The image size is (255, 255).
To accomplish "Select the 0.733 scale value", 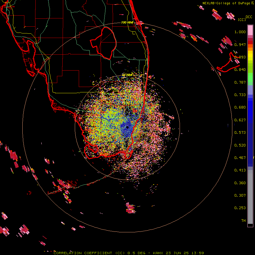I will (x=240, y=95).
